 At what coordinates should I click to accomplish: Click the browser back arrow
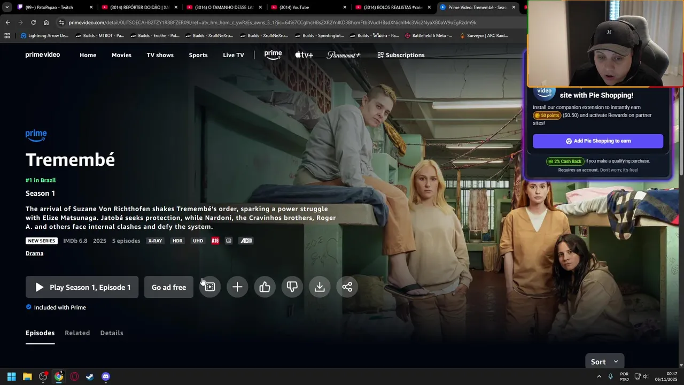[x=7, y=22]
